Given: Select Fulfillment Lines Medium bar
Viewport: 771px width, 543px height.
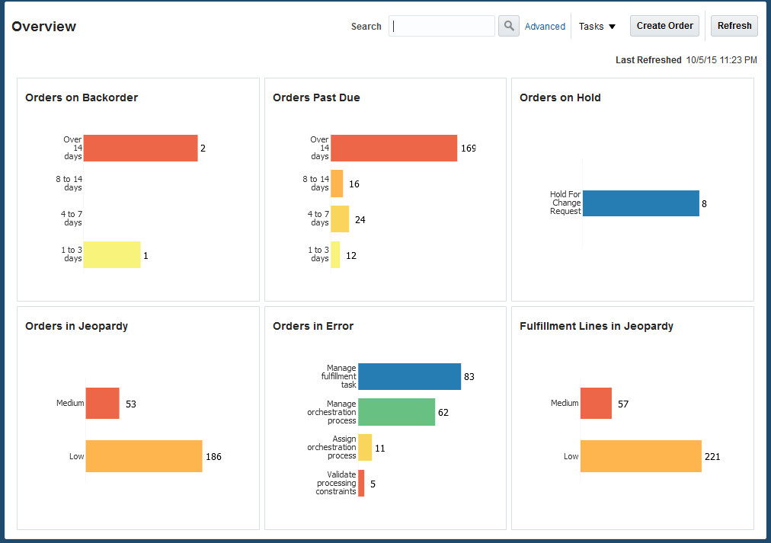Looking at the screenshot, I should pyautogui.click(x=596, y=404).
